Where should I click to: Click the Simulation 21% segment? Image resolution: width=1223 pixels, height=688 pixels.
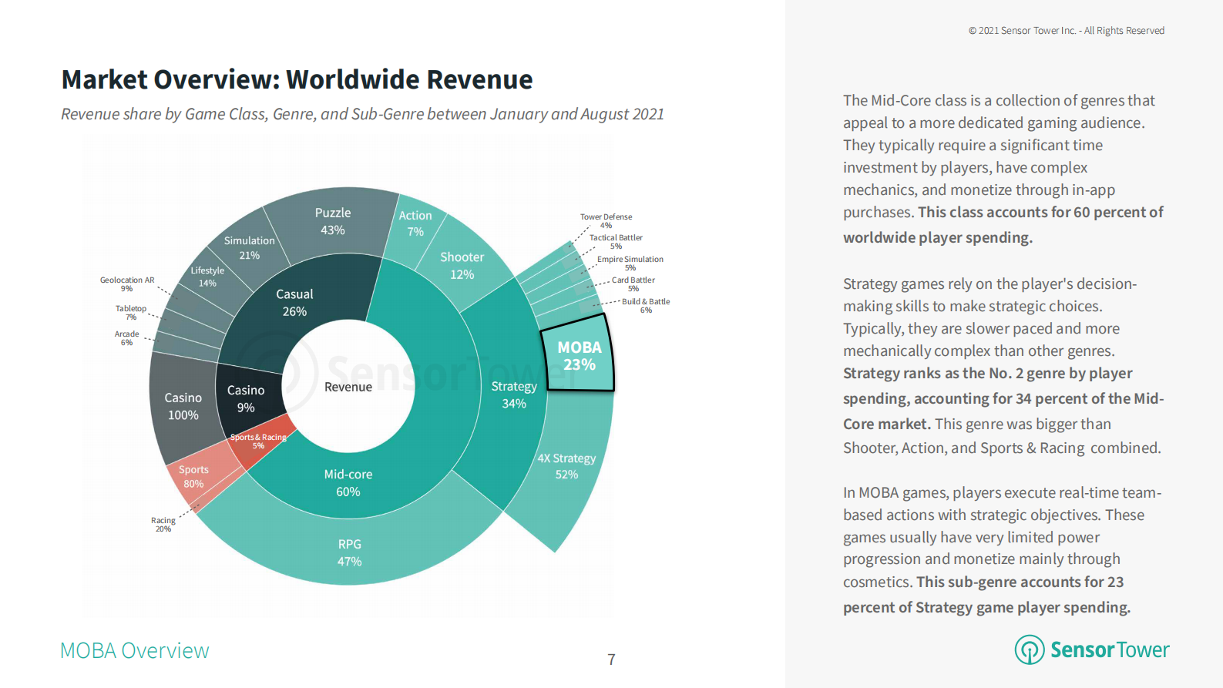tap(249, 247)
